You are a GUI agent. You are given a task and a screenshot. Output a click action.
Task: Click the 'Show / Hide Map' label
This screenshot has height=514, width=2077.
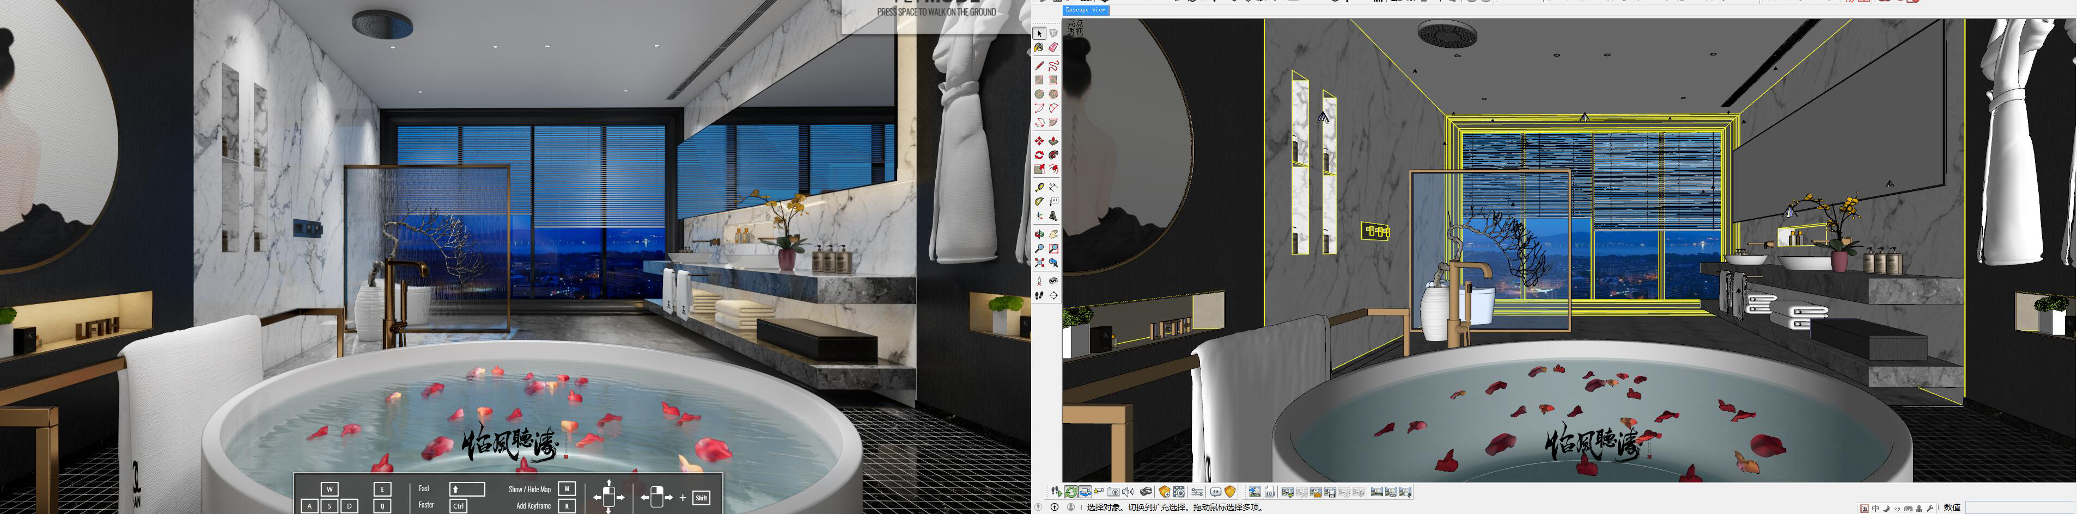529,489
